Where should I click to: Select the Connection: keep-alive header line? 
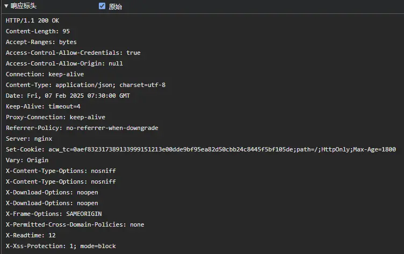45,74
